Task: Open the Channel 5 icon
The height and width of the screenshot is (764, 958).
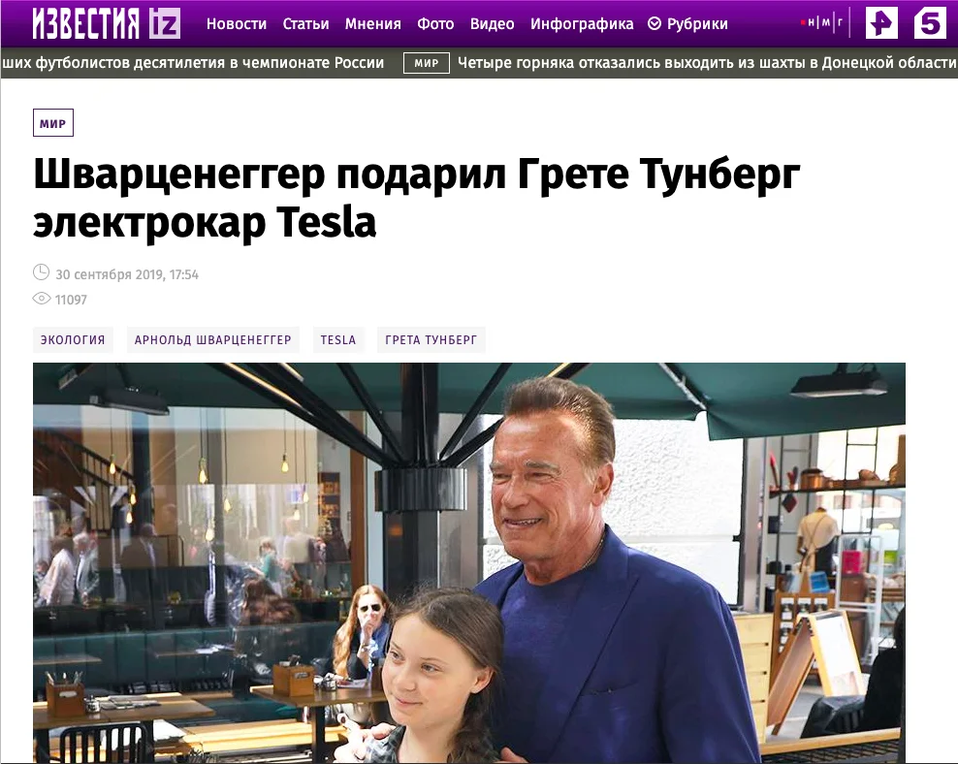Action: pos(929,23)
